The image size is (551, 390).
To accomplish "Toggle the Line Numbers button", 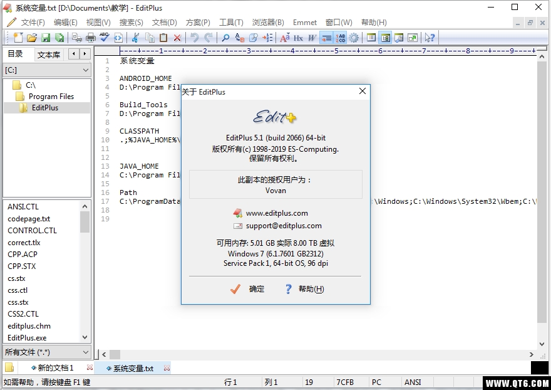I will pos(340,38).
